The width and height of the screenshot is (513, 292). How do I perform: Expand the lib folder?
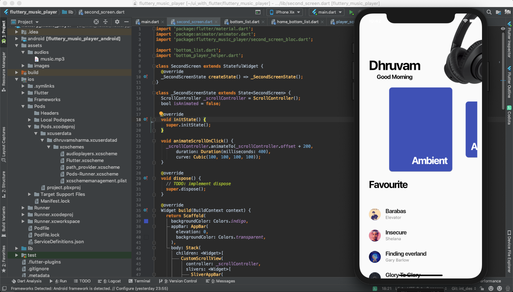click(x=16, y=249)
